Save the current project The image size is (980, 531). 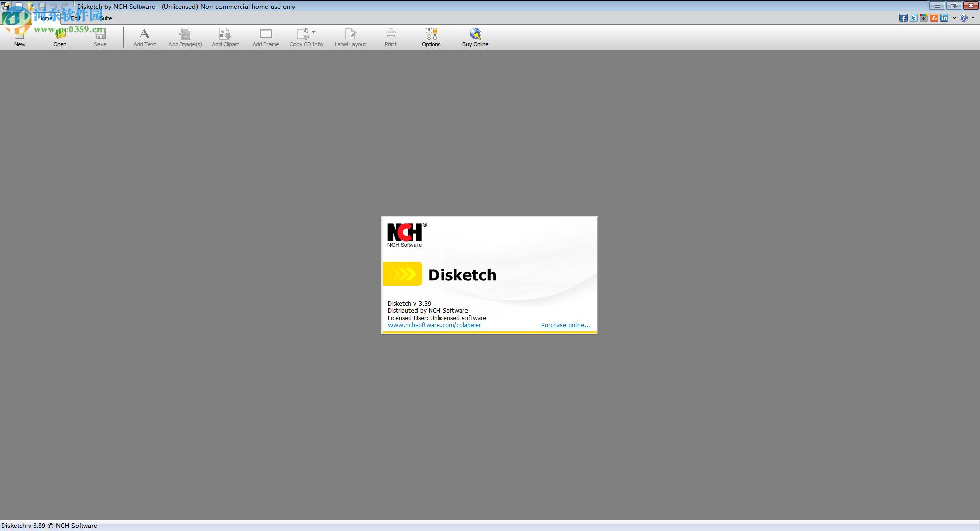[100, 37]
